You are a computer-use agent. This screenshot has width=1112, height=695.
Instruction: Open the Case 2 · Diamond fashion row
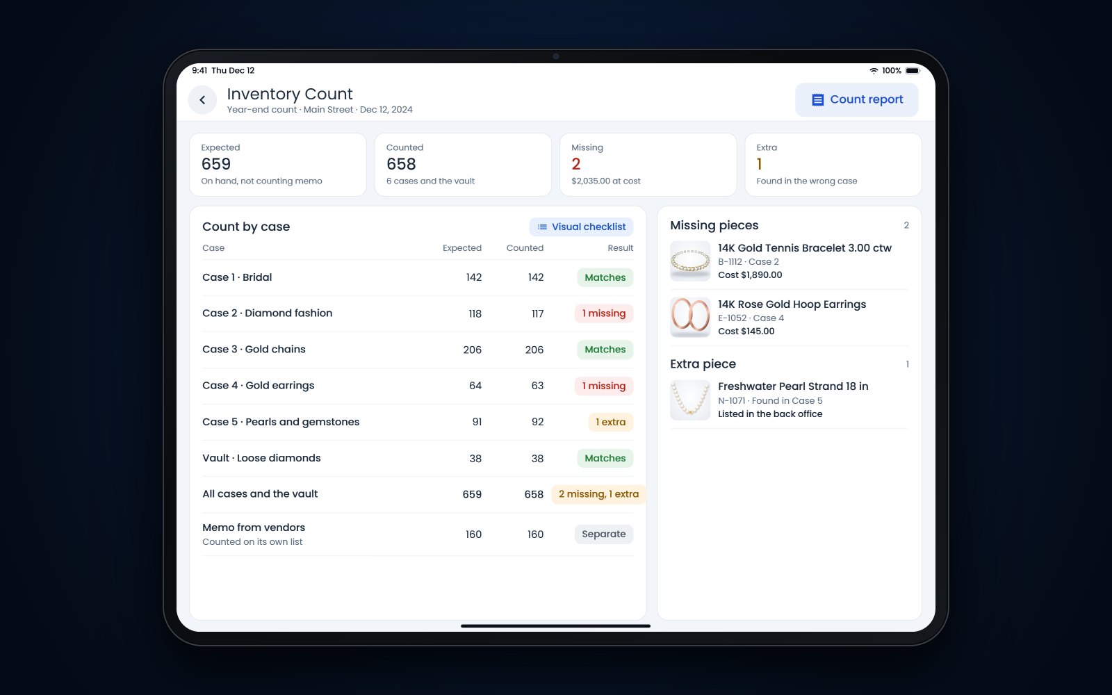click(x=418, y=313)
